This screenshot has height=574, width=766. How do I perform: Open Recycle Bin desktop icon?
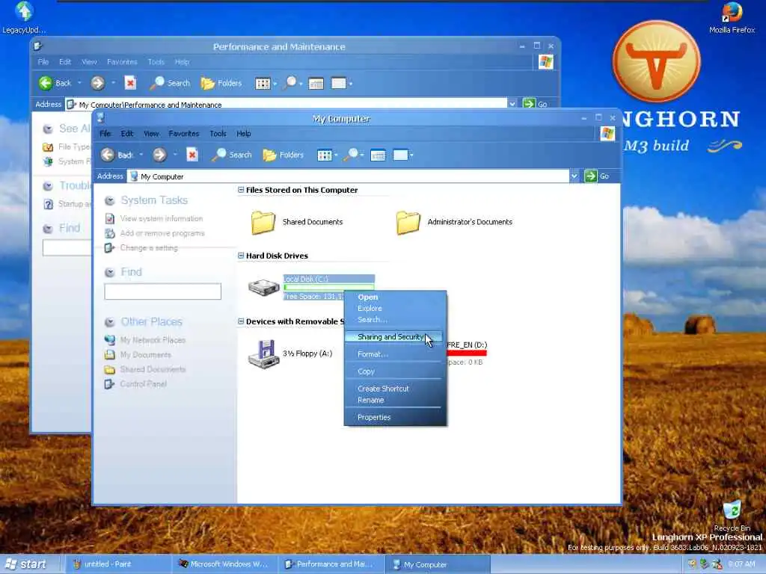tap(732, 516)
